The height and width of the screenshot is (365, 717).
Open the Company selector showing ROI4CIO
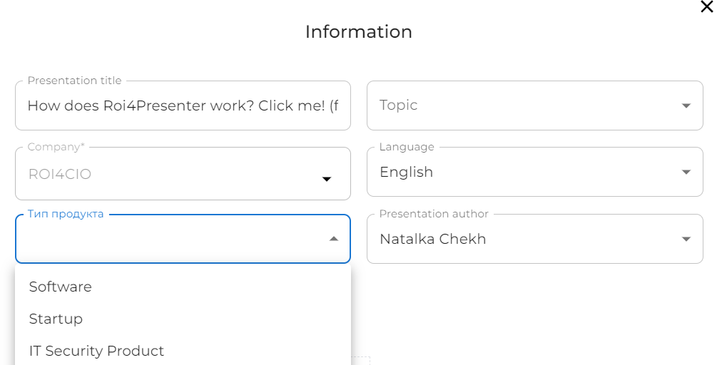point(171,174)
